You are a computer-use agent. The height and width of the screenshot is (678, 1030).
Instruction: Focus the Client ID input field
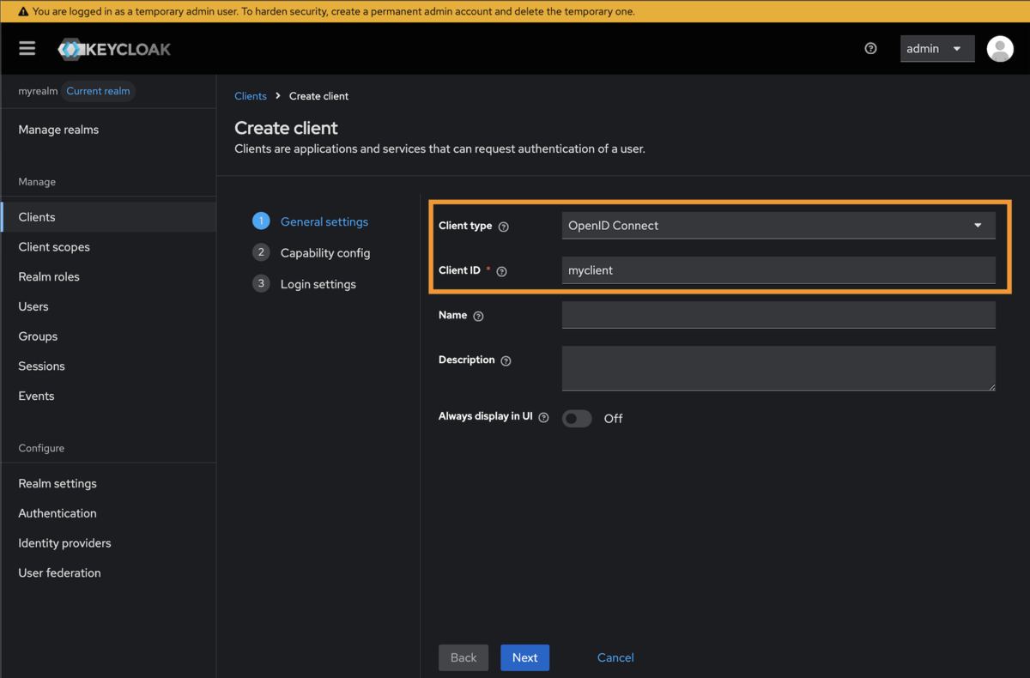[x=779, y=270]
